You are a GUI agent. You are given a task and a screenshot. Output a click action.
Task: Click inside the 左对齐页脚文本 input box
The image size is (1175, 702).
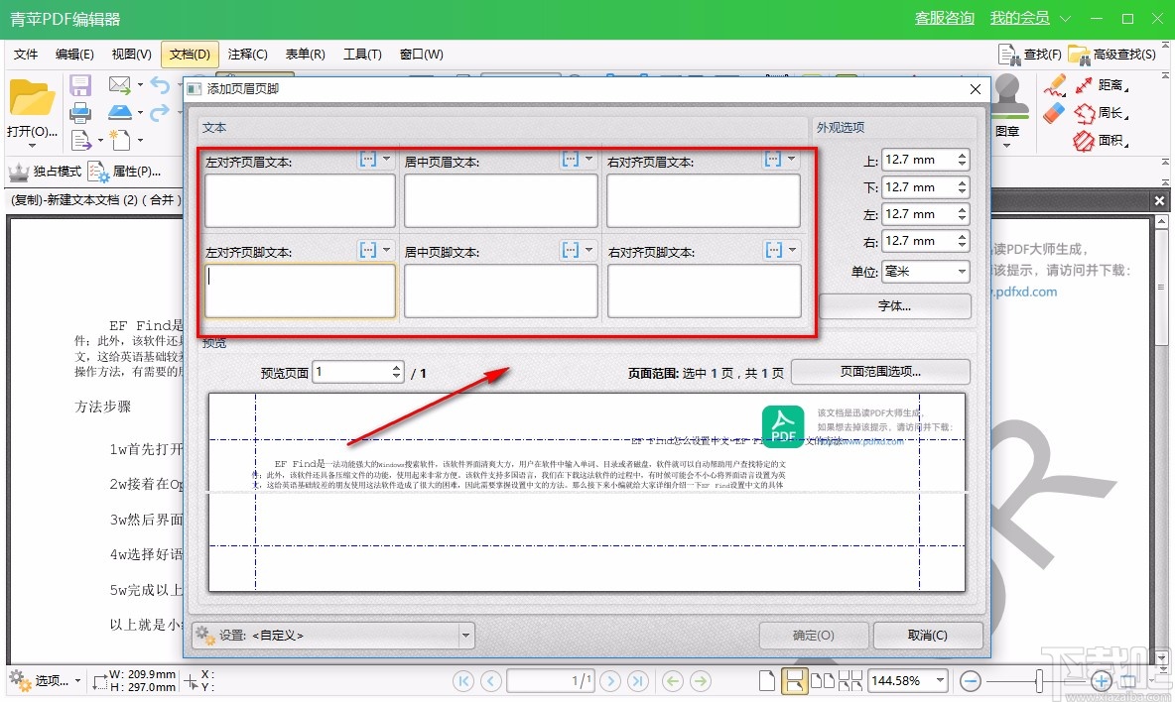point(298,292)
